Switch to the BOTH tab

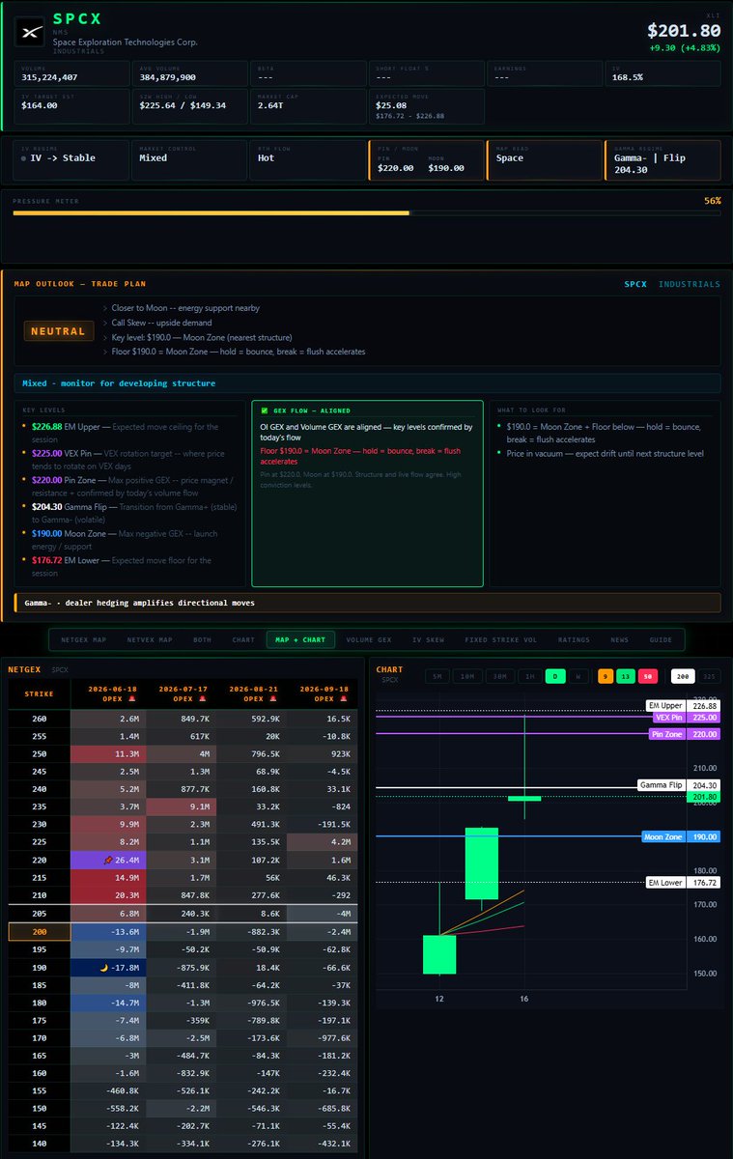pyautogui.click(x=203, y=639)
